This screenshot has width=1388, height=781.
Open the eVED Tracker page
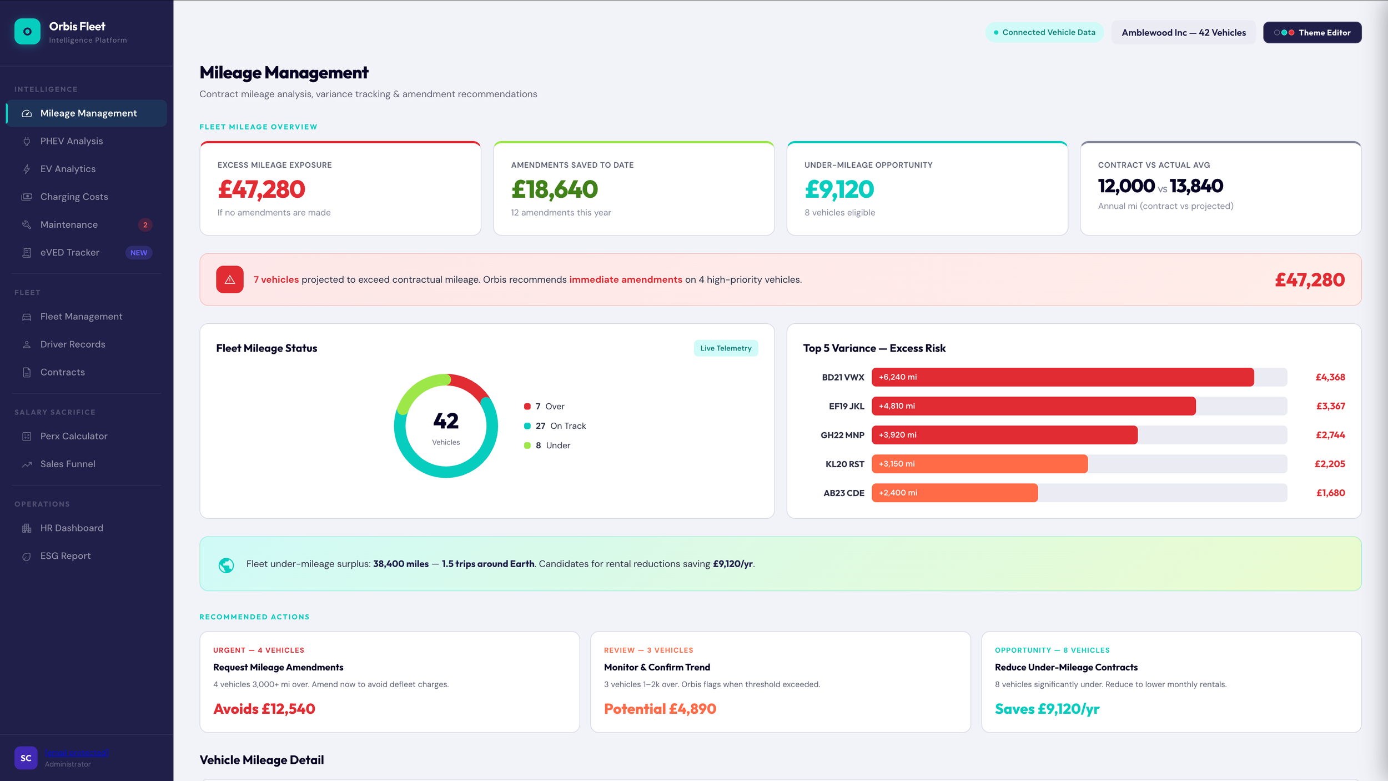[x=70, y=252]
